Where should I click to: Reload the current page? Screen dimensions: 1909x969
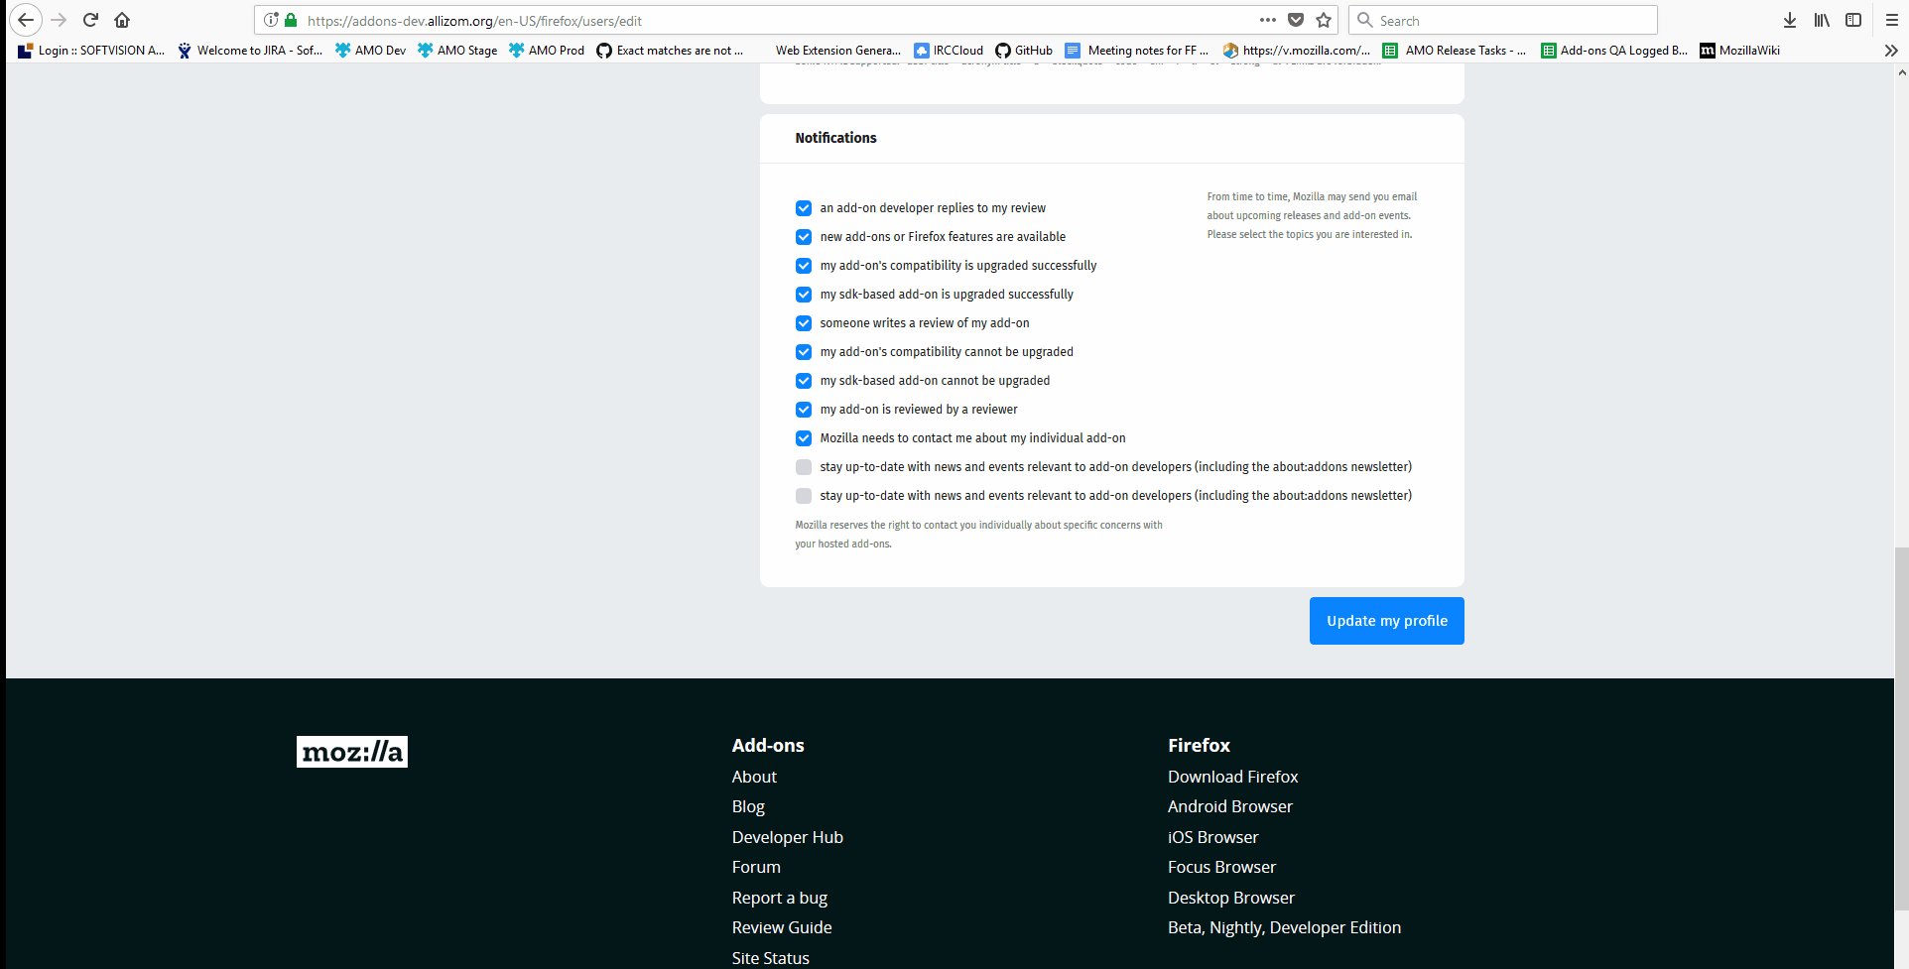click(90, 20)
